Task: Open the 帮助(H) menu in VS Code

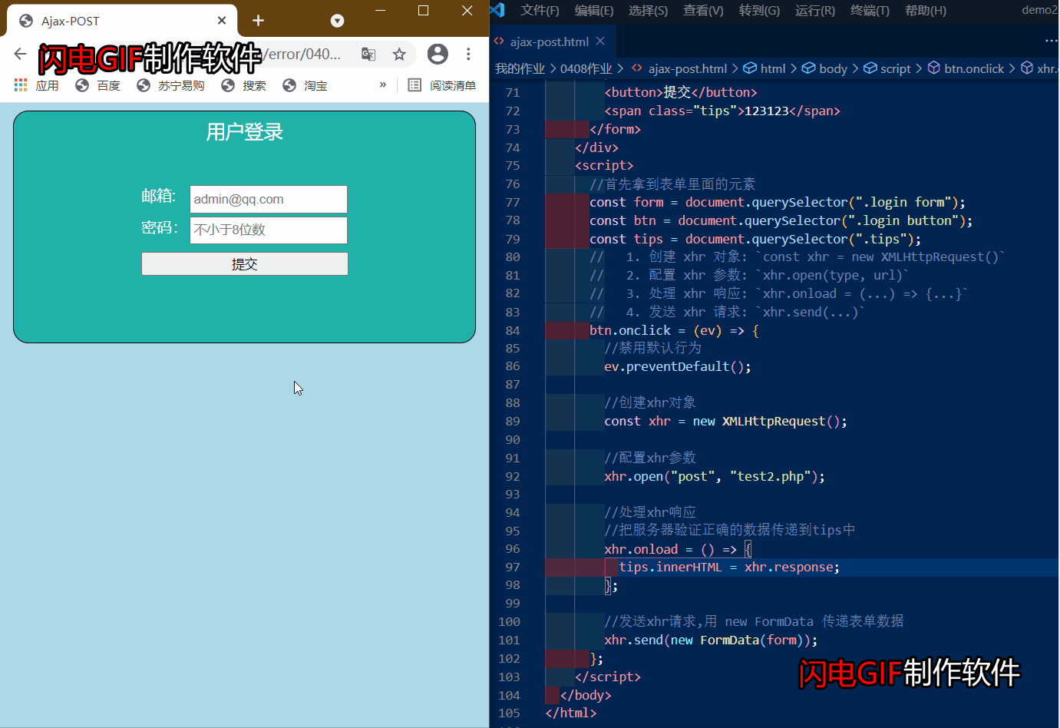Action: [926, 10]
